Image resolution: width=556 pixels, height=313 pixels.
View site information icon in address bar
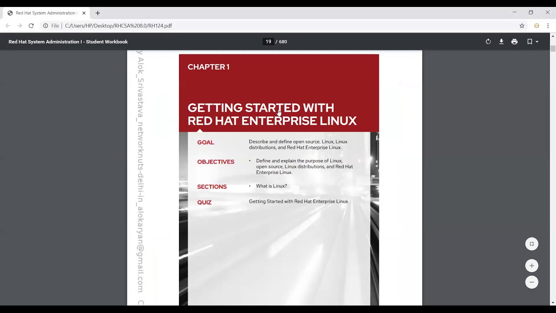point(45,26)
